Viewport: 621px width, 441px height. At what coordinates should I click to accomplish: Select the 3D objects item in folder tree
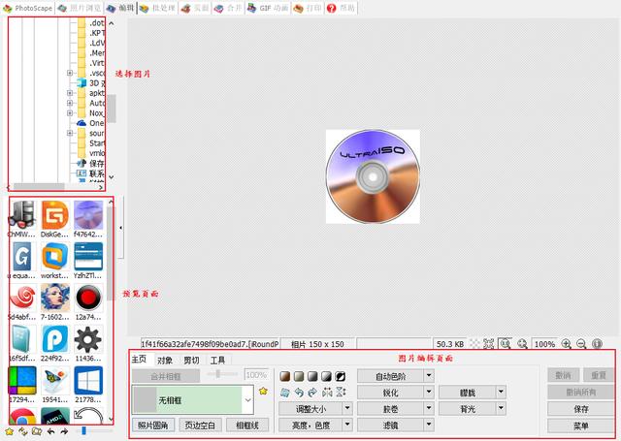tap(91, 83)
